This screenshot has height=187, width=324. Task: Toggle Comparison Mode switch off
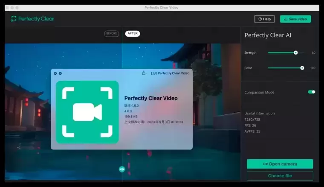[311, 92]
